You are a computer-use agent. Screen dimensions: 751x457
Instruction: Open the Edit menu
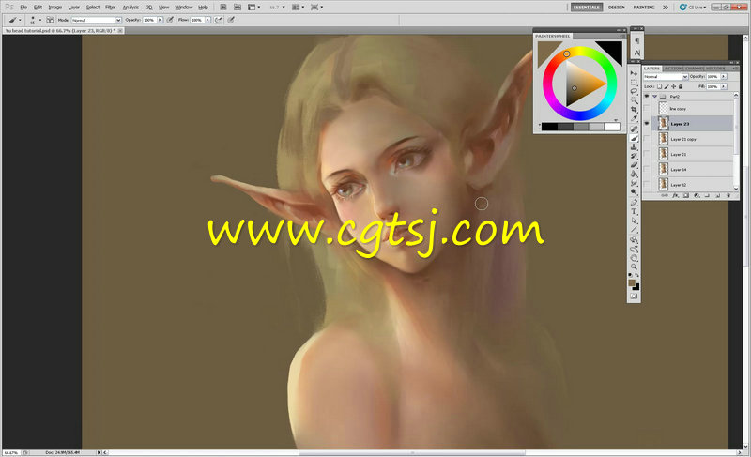point(38,8)
